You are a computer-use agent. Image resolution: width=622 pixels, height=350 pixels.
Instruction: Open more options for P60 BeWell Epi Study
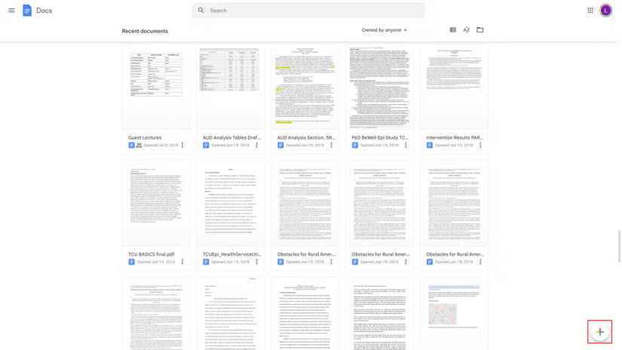pos(406,146)
